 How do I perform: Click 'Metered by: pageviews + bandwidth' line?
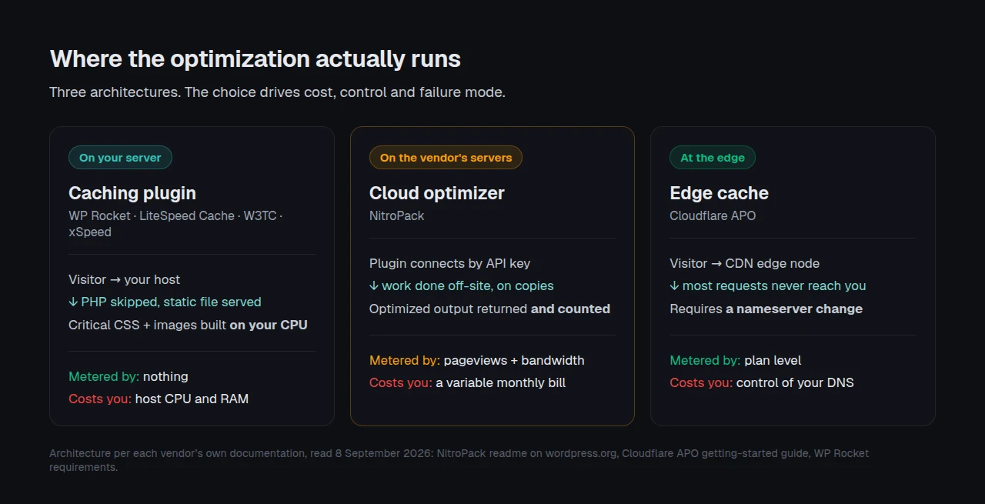[x=477, y=360]
